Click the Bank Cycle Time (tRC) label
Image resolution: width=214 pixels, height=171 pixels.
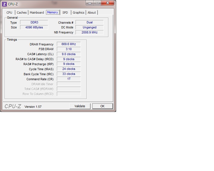pyautogui.click(x=39, y=74)
